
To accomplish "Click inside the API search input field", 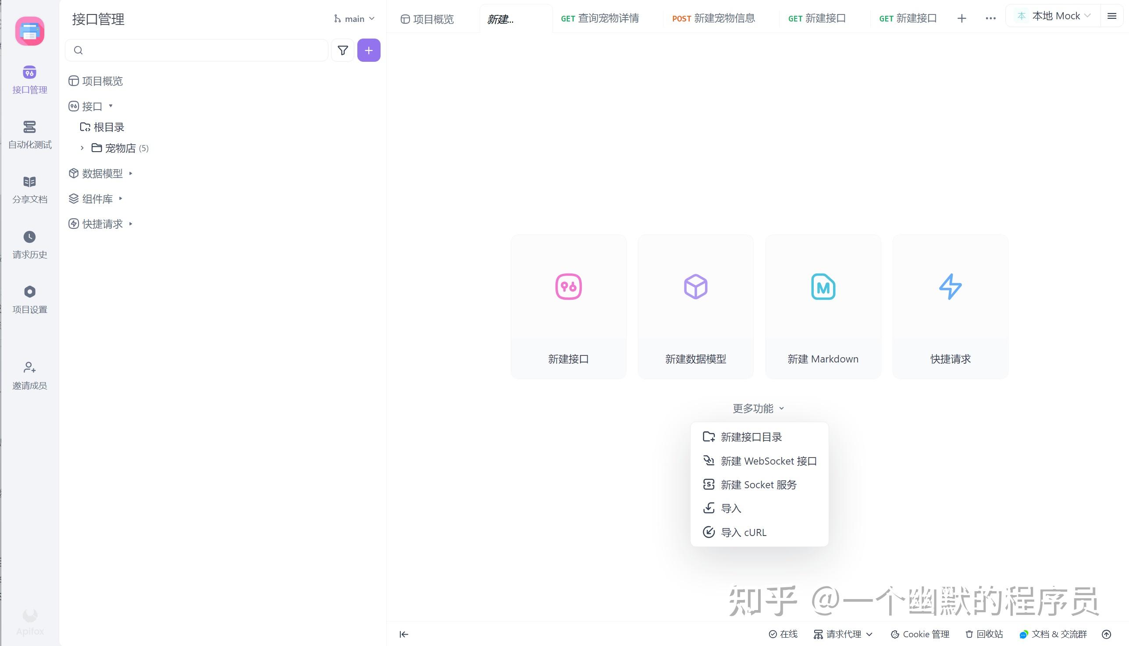I will pyautogui.click(x=195, y=50).
